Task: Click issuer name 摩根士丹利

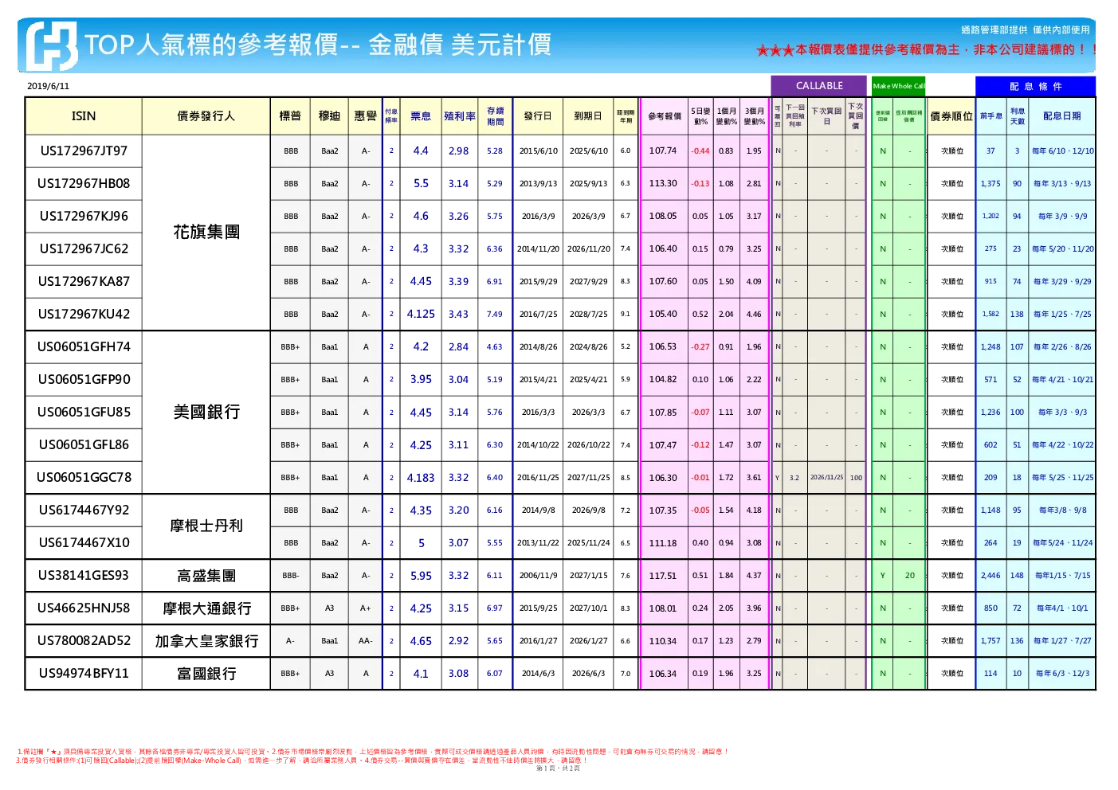Action: (206, 526)
